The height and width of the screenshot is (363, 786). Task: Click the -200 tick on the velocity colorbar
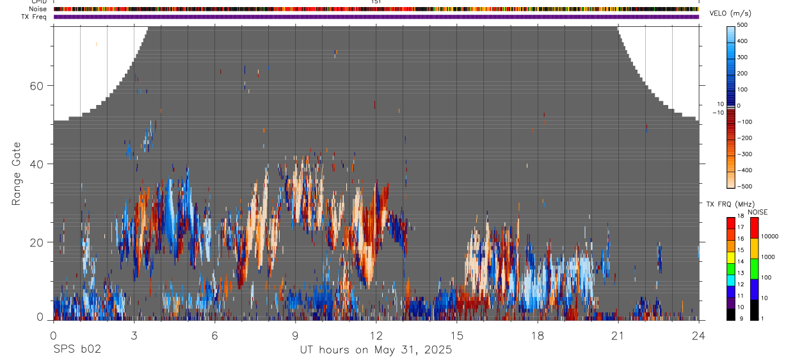tap(746, 138)
